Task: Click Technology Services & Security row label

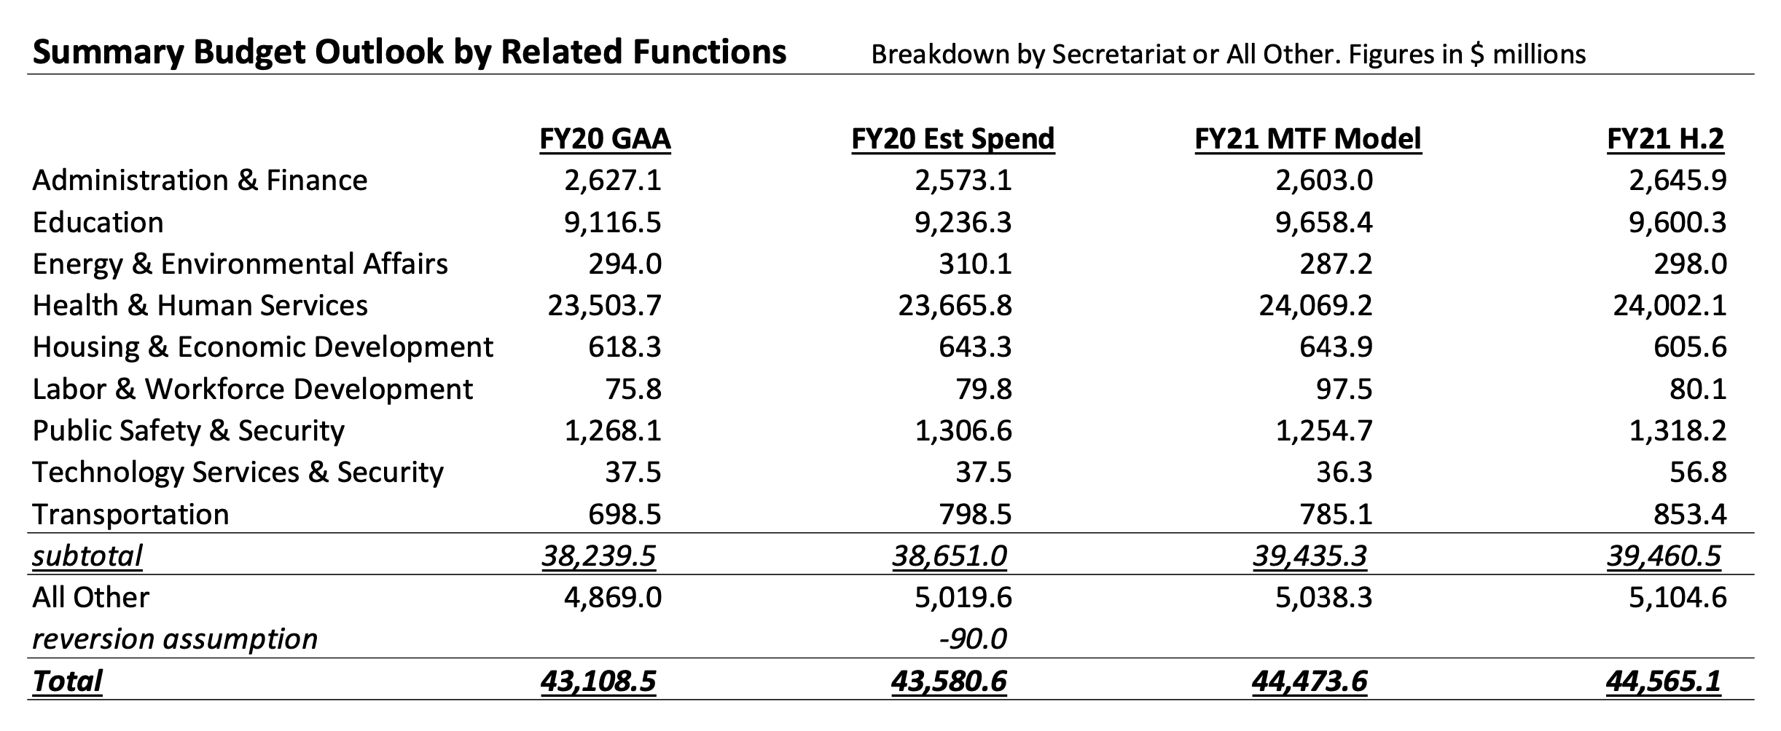Action: (238, 473)
